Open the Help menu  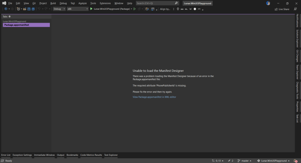point(130,3)
